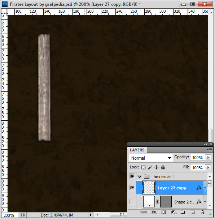Screen dimensions: 215x219
Task: Collapse the Layers panel to icons
Action: click(x=205, y=144)
